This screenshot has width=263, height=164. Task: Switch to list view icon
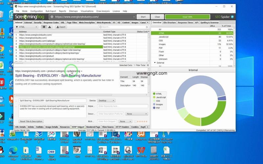point(44,27)
